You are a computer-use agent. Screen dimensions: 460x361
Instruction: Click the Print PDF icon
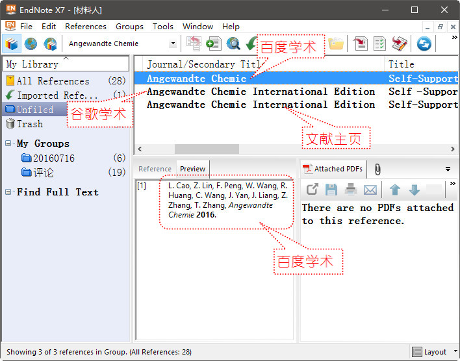tap(351, 190)
